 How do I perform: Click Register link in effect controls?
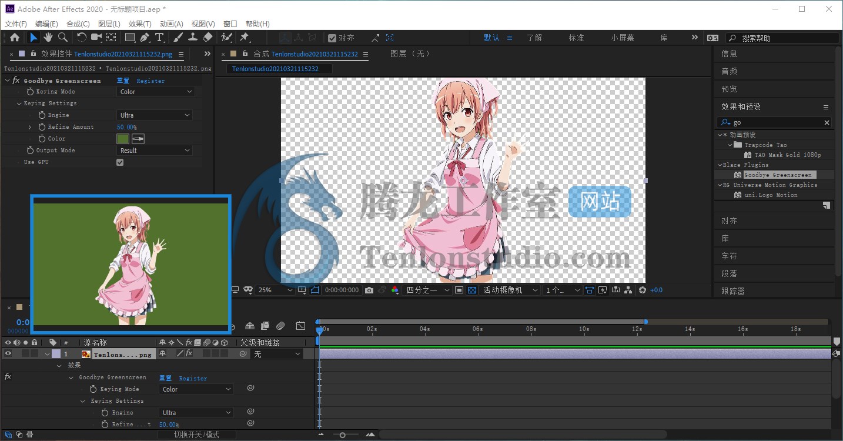[x=150, y=81]
